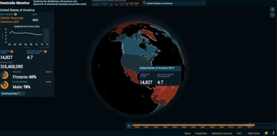Click the side panel homicide count 14,827
Image resolution: width=277 pixels, height=136 pixels.
(x=6, y=57)
